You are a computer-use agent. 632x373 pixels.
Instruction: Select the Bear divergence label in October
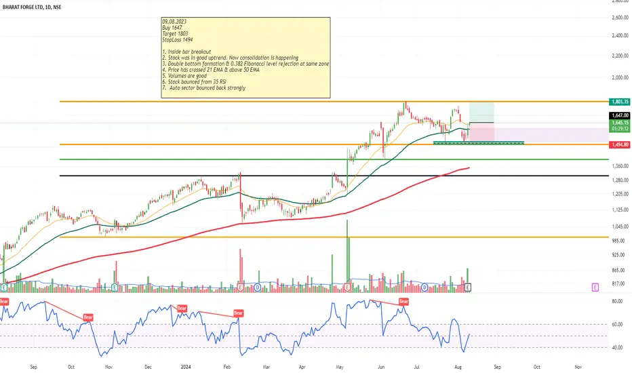[x=88, y=317]
